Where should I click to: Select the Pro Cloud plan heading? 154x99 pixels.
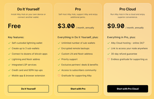pyautogui.click(x=128, y=9)
